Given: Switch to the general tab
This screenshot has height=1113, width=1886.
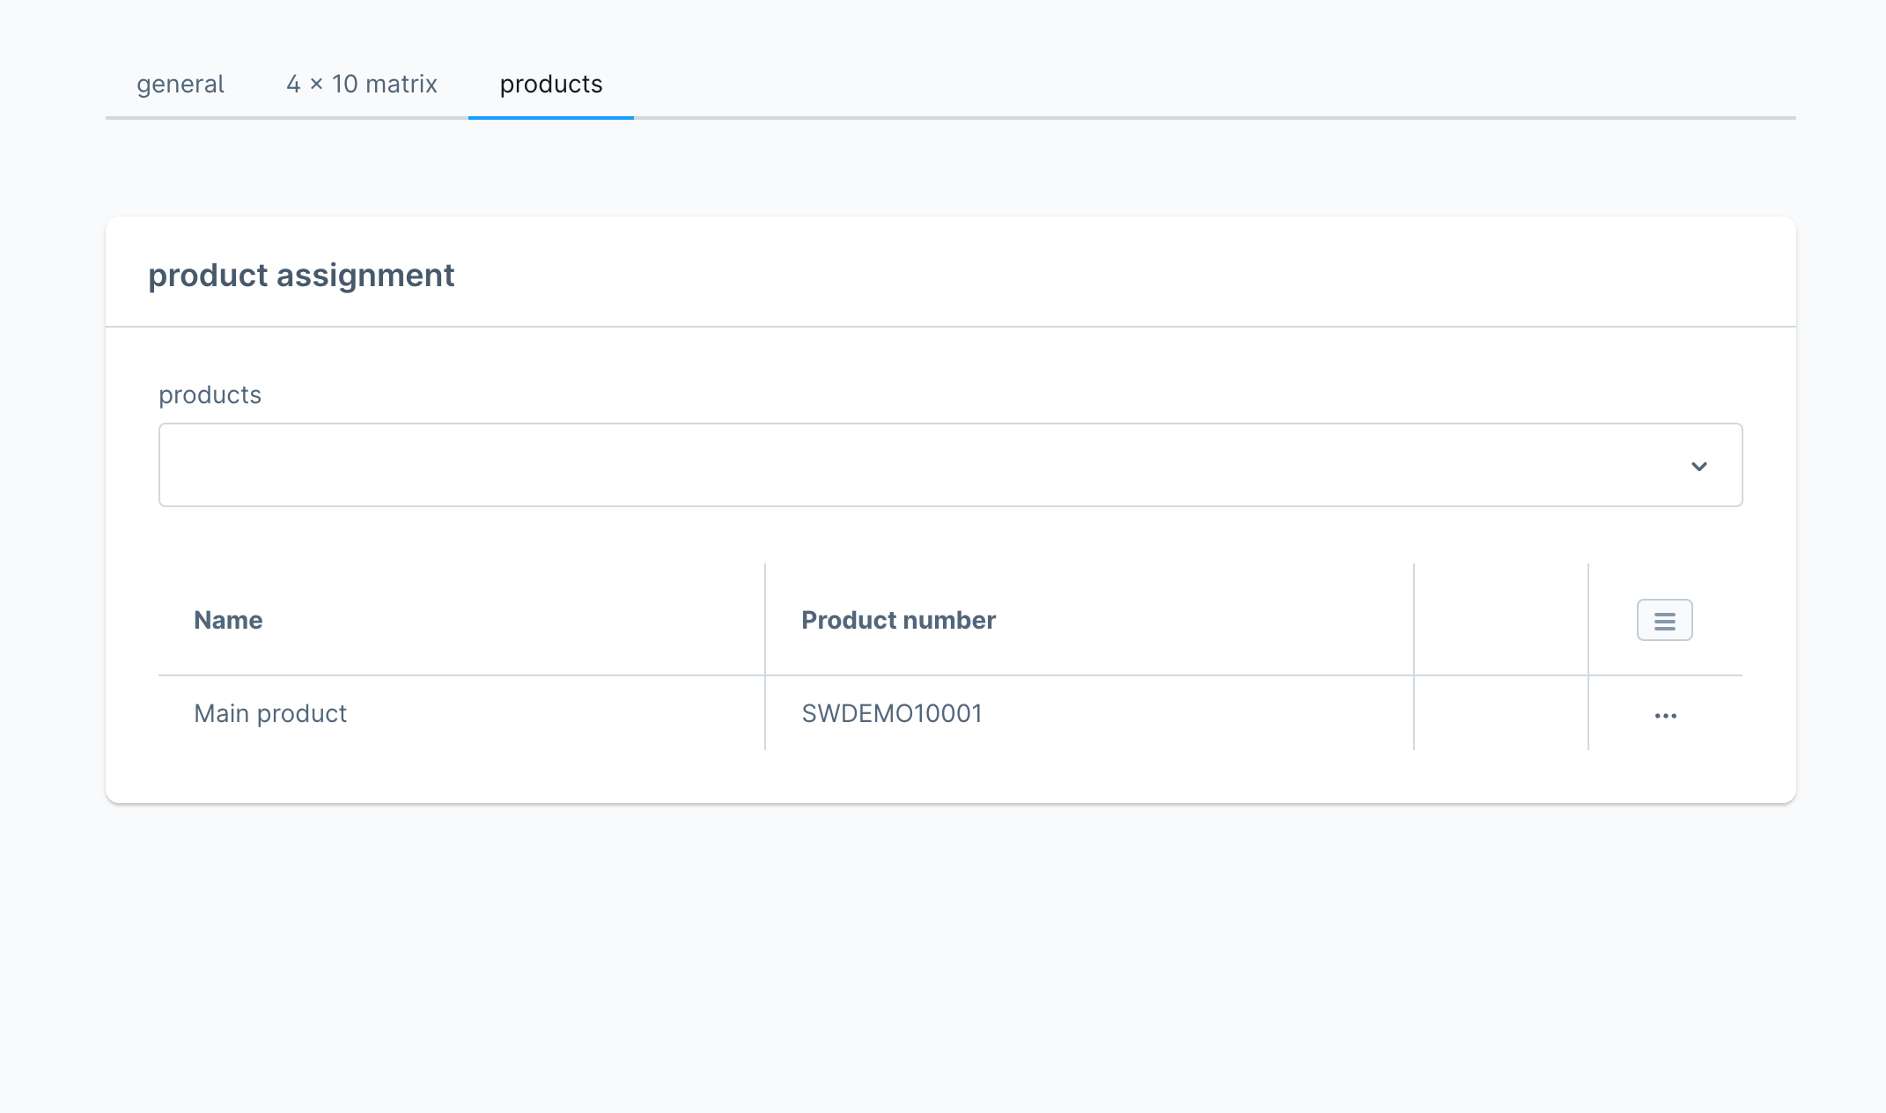Looking at the screenshot, I should click(x=180, y=85).
